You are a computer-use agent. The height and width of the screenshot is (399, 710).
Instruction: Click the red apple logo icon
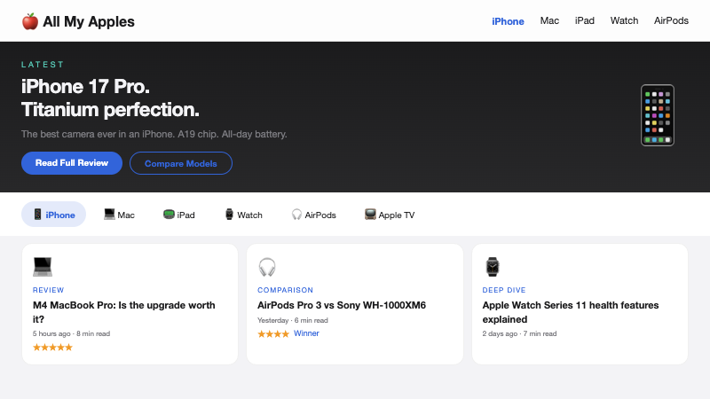coord(30,21)
